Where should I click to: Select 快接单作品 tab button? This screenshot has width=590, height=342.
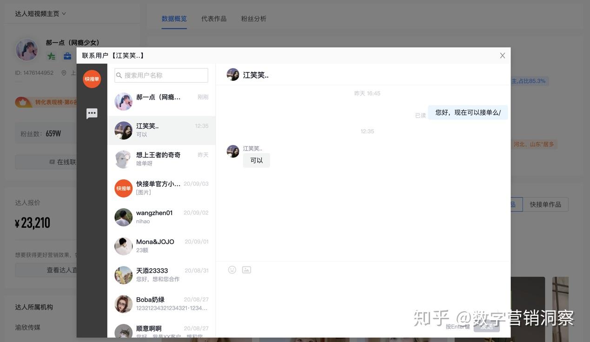tap(545, 204)
